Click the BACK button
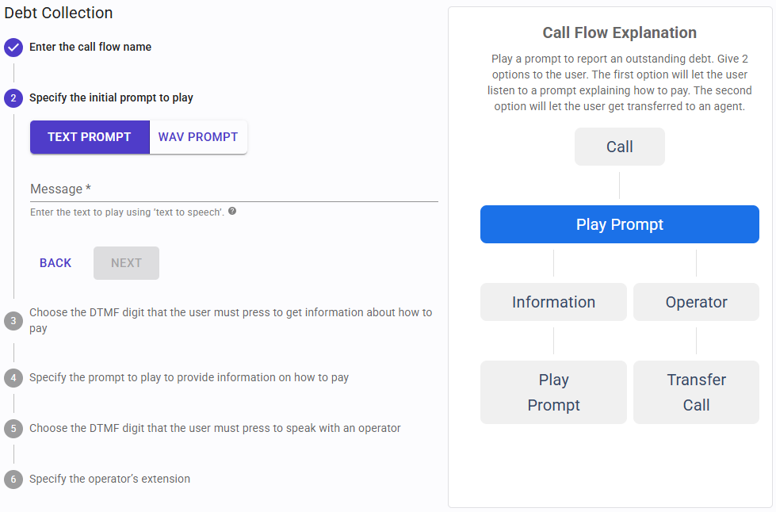776x512 pixels. click(55, 262)
